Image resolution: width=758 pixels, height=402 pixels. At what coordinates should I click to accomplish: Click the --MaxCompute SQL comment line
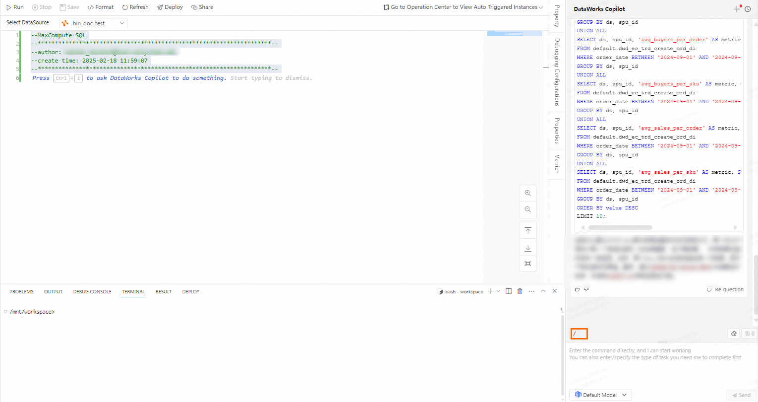[58, 35]
